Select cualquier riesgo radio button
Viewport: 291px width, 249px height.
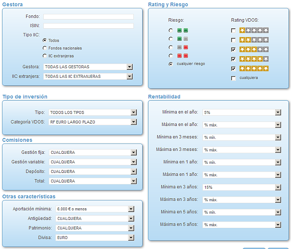[170, 64]
